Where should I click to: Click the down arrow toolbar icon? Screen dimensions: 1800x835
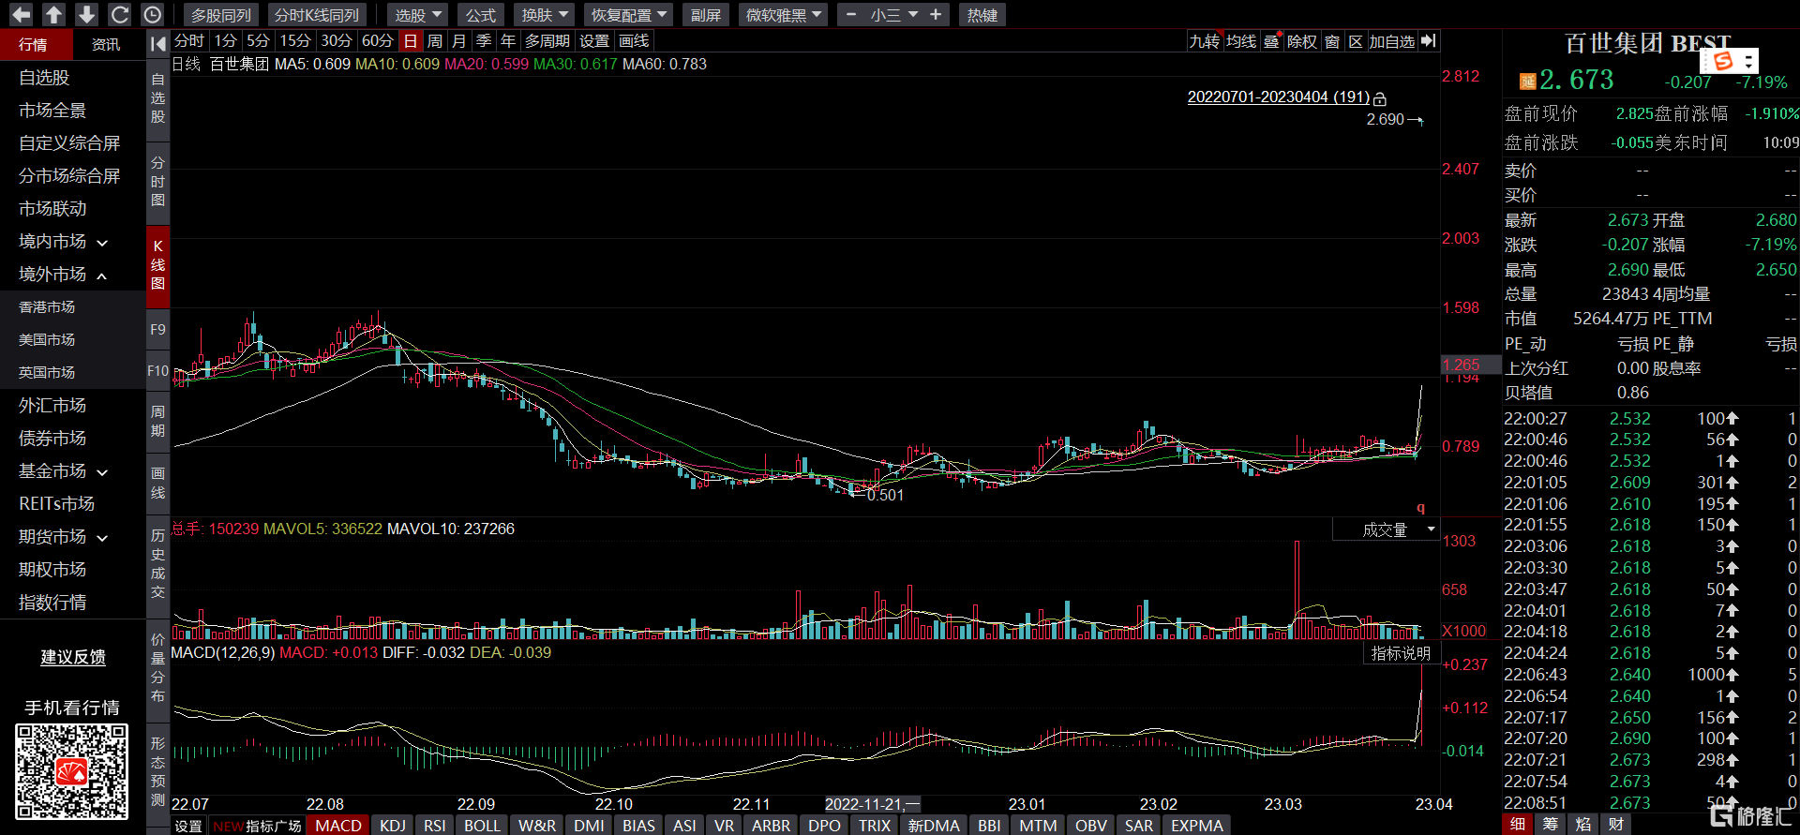[86, 14]
